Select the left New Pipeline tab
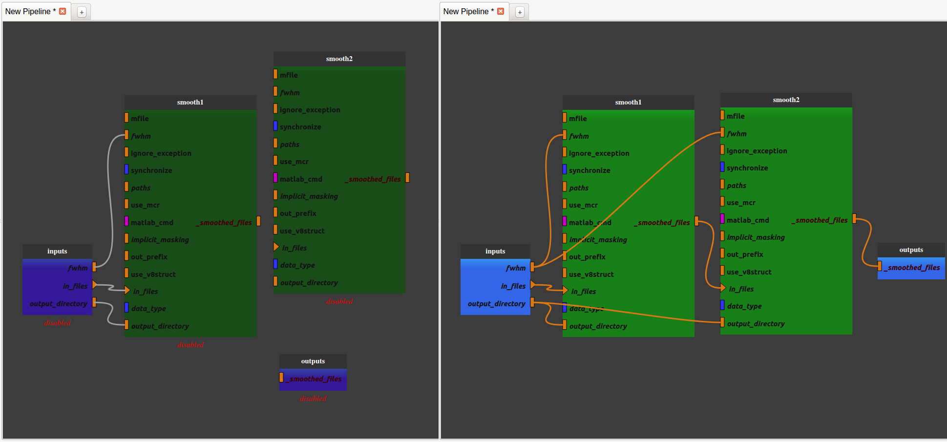Screen dimensions: 947x442 [x=30, y=11]
